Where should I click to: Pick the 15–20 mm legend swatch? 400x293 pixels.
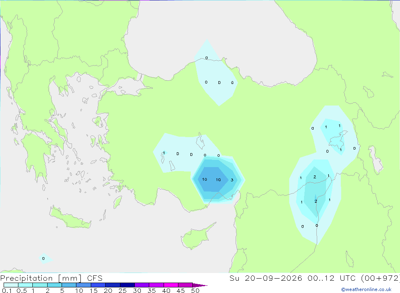[x=98, y=285]
